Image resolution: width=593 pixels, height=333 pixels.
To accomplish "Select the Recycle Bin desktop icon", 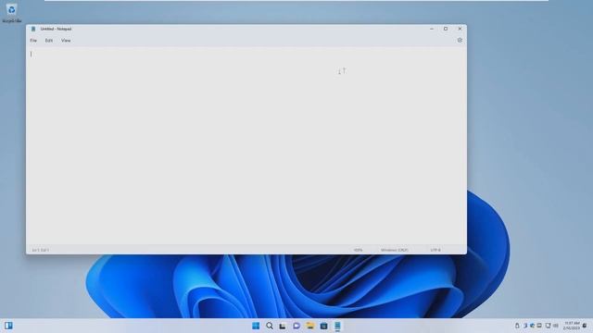I will click(x=11, y=13).
